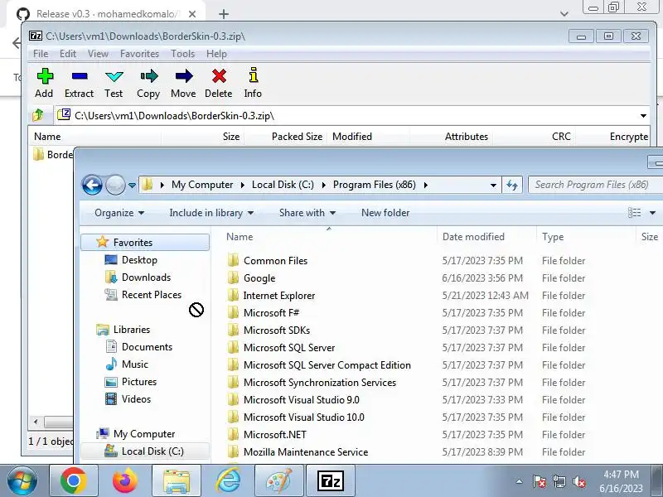Image resolution: width=663 pixels, height=497 pixels.
Task: Open the Favorites menu in 7-Zip
Action: click(139, 54)
